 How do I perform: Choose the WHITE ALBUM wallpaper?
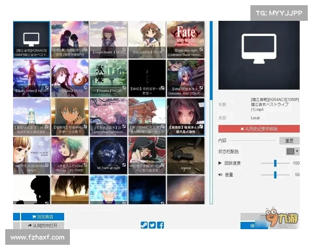point(31,155)
